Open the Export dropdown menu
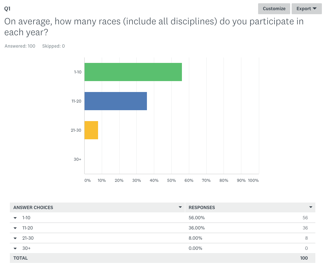Viewport: 323px width, 272px height. tap(306, 9)
